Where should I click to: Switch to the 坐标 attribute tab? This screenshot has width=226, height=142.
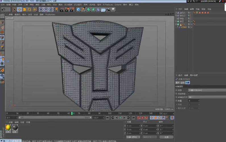pos(182,83)
